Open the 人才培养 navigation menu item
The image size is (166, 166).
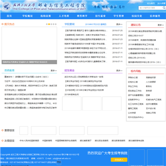[x=64, y=16]
